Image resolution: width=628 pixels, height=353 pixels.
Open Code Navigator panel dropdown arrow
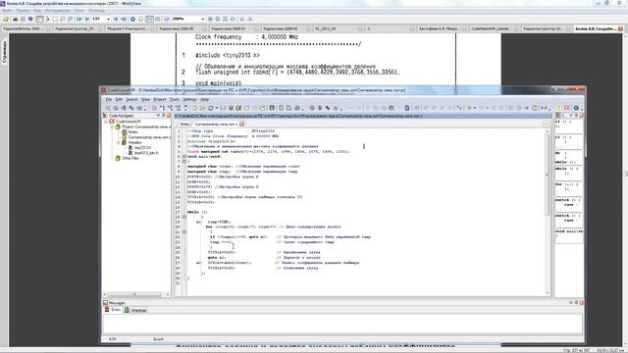(x=158, y=116)
